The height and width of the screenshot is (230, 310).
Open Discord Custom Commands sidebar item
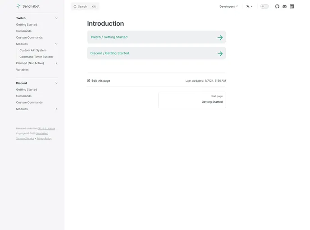pyautogui.click(x=29, y=102)
